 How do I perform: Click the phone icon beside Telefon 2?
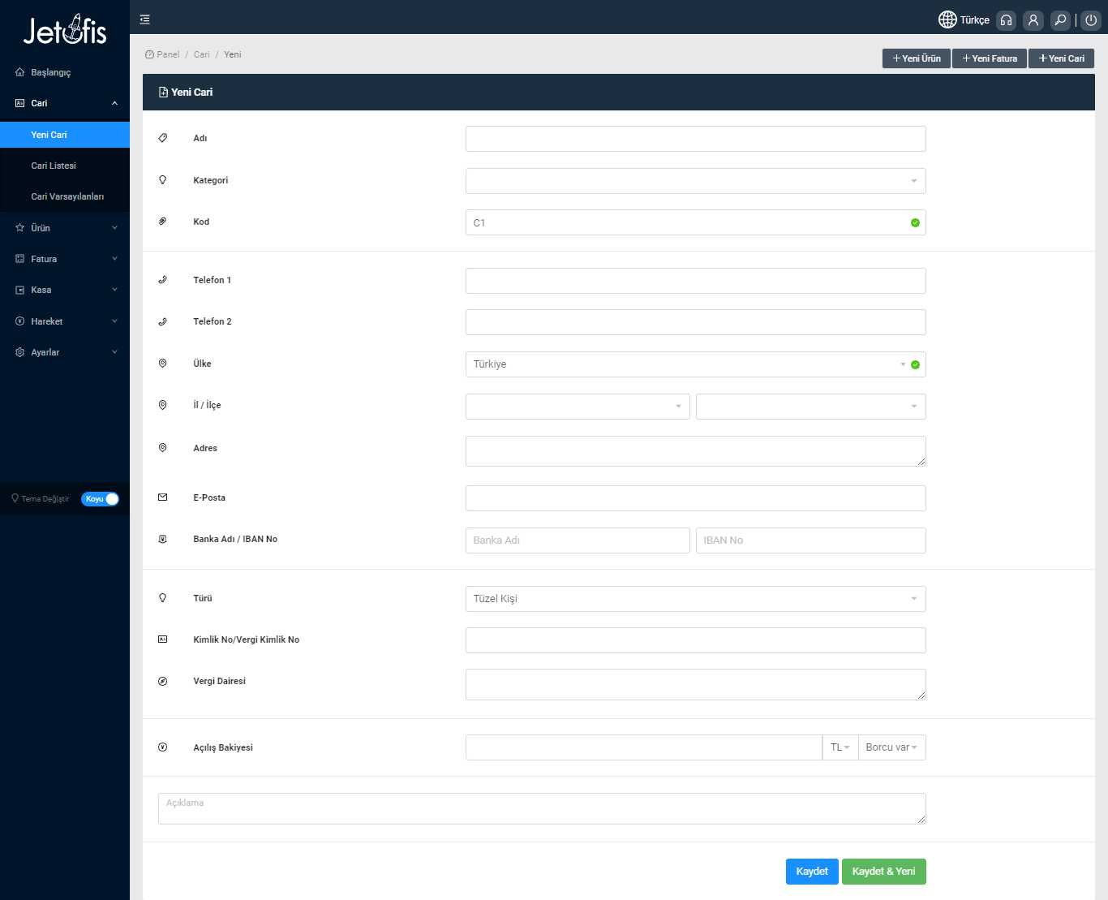coord(162,321)
